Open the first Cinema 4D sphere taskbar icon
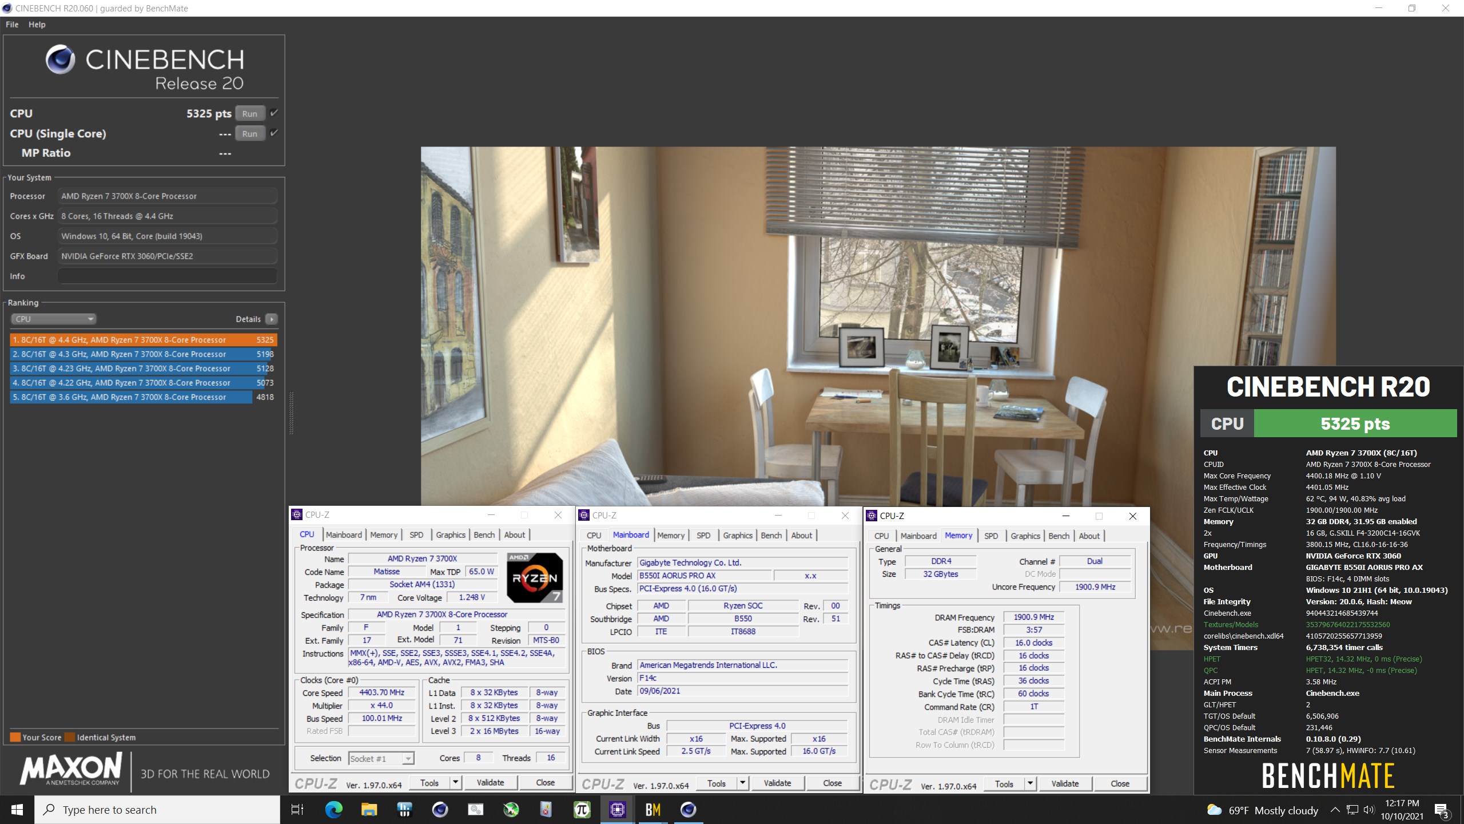This screenshot has height=824, width=1464. point(440,810)
